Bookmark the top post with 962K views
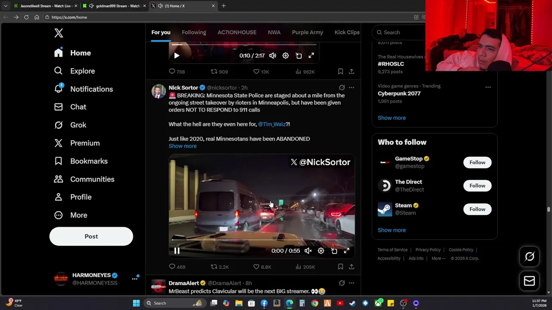 coord(340,71)
